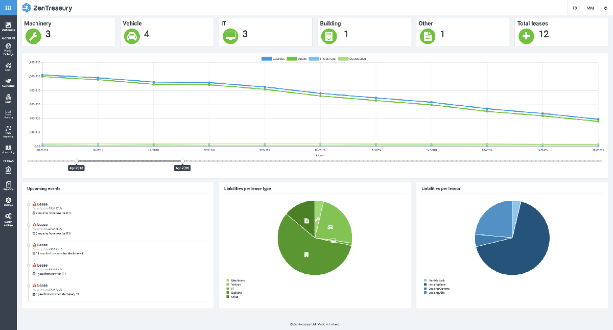Open the Liquidity module in sidebar
The height and width of the screenshot is (330, 613).
tap(8, 114)
